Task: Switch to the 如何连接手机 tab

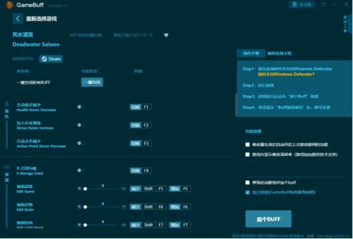Action: click(x=279, y=53)
